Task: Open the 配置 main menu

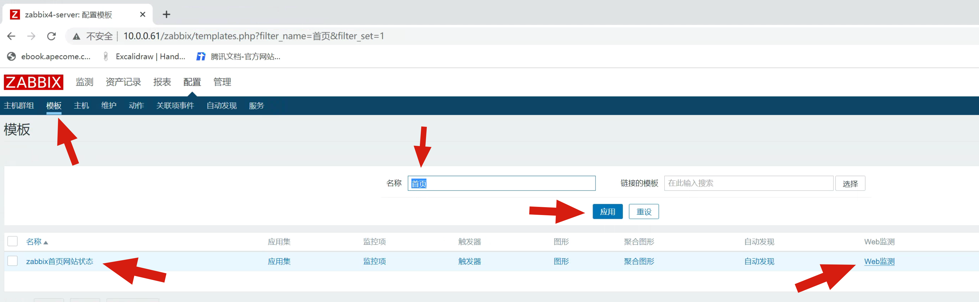Action: coord(192,82)
